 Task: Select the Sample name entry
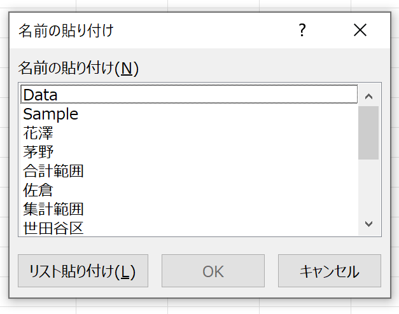click(189, 114)
